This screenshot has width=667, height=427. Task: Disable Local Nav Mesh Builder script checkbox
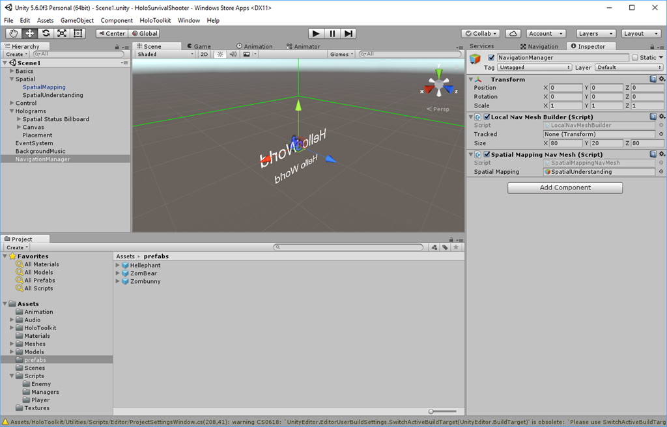tap(487, 117)
